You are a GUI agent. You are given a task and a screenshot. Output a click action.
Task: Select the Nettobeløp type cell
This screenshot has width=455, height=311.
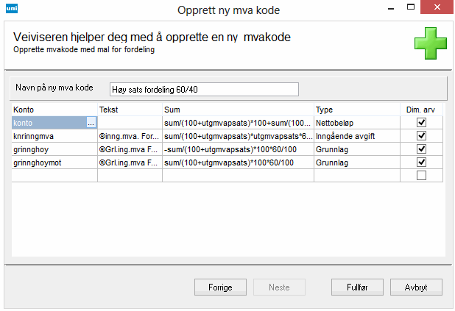coord(358,123)
